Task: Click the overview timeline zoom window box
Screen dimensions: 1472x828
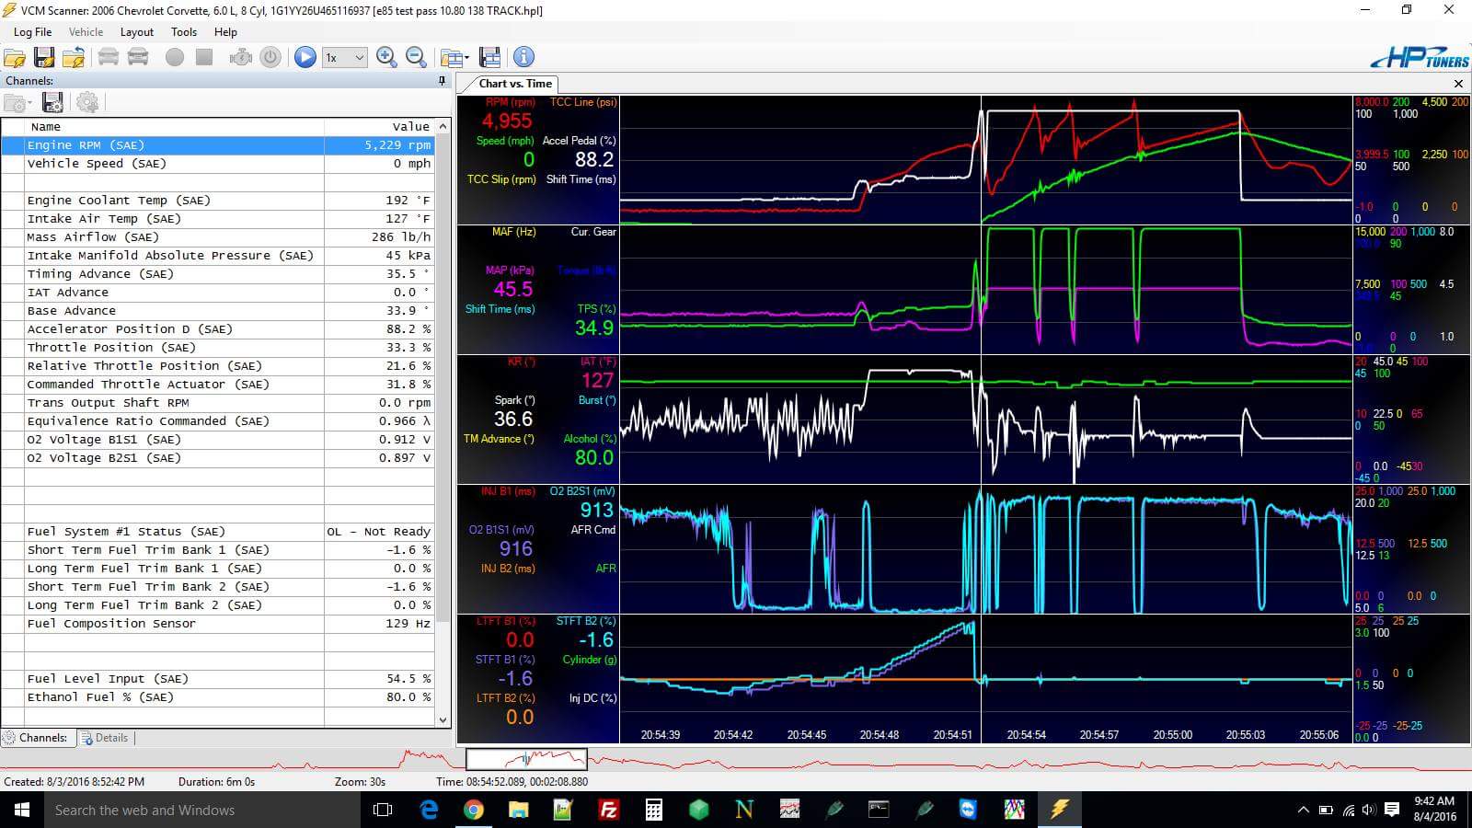Action: point(526,758)
